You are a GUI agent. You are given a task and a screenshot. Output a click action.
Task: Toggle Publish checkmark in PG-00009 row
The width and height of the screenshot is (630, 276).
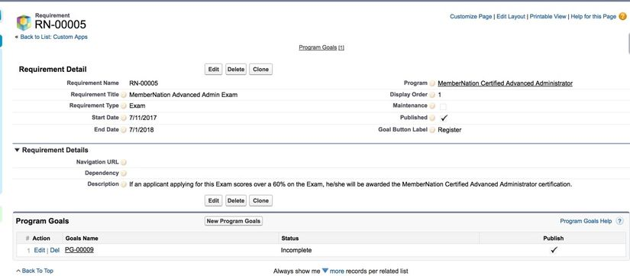click(554, 250)
